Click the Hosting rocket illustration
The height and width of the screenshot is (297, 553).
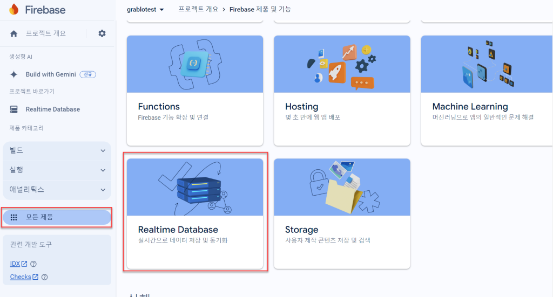(341, 66)
